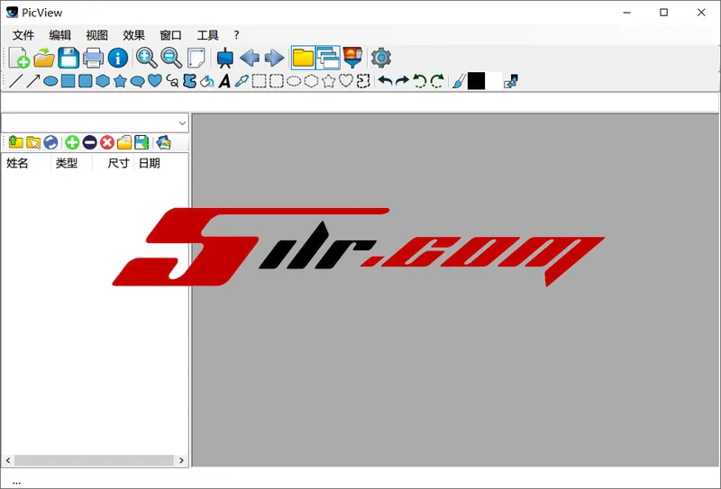The height and width of the screenshot is (489, 721).
Task: Rotate image clockwise
Action: click(x=437, y=81)
